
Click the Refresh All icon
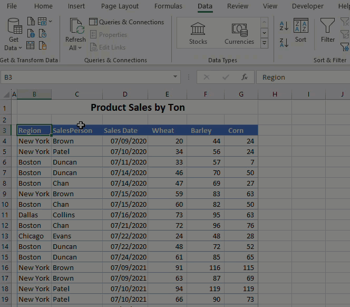pos(76,27)
